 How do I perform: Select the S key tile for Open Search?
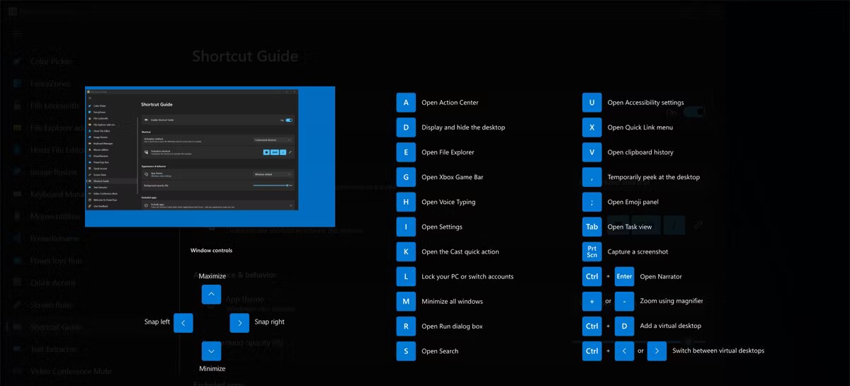(406, 351)
